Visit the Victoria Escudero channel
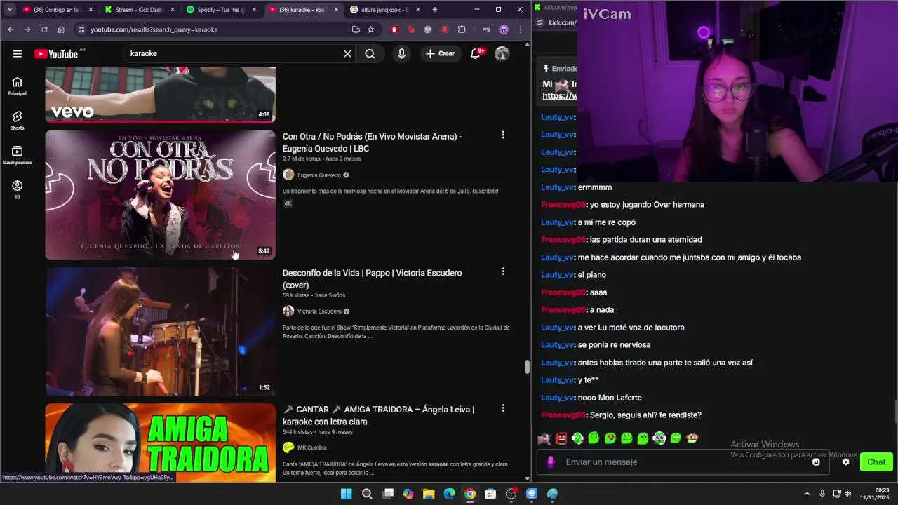Viewport: 898px width, 505px height. click(319, 311)
